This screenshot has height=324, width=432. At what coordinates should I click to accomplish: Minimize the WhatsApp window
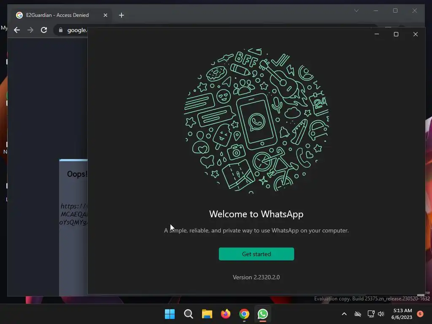377,34
